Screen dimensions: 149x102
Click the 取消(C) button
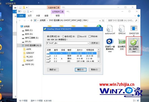(x=94, y=70)
